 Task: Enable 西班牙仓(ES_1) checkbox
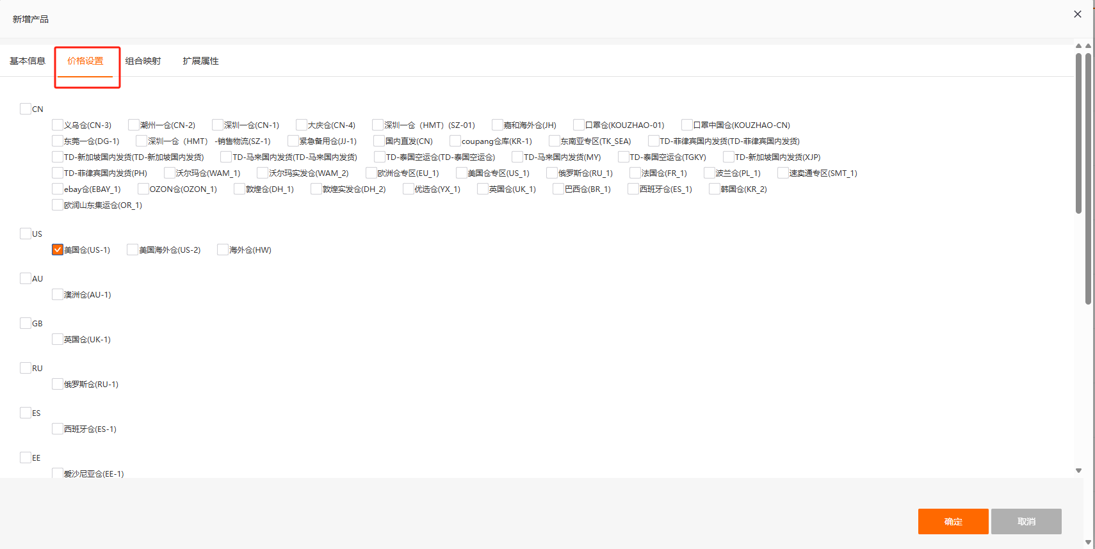(633, 189)
